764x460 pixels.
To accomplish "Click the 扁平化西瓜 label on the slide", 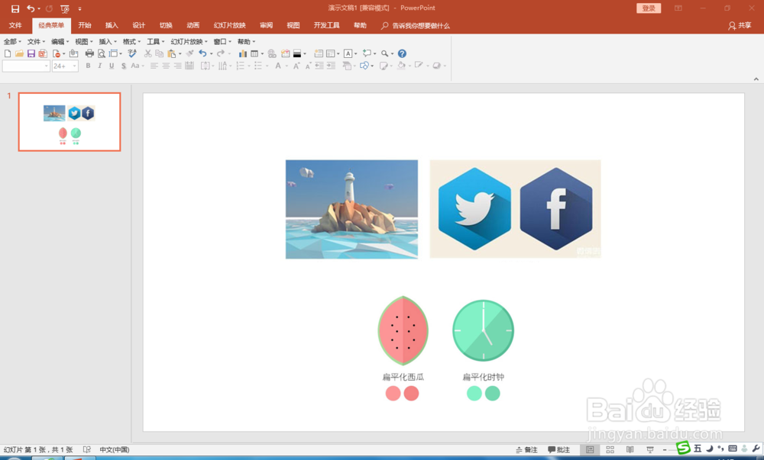I will click(403, 377).
